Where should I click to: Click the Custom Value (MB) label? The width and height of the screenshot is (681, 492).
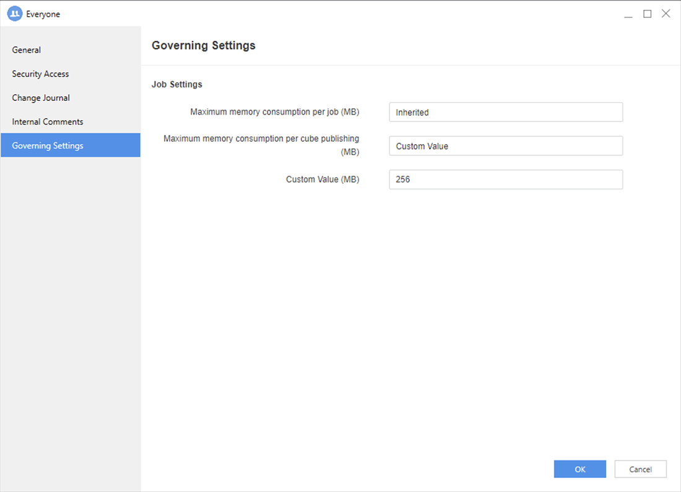(322, 179)
